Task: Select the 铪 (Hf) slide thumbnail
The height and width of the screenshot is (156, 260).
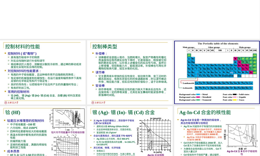Action: tap(43, 131)
